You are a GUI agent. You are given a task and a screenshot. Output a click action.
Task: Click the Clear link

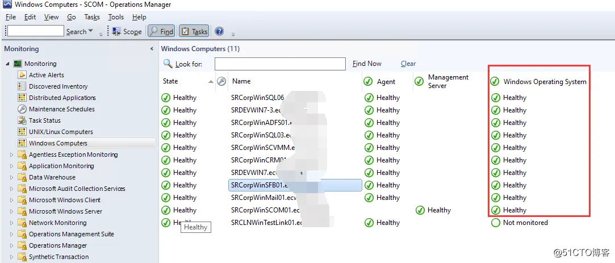(x=408, y=64)
